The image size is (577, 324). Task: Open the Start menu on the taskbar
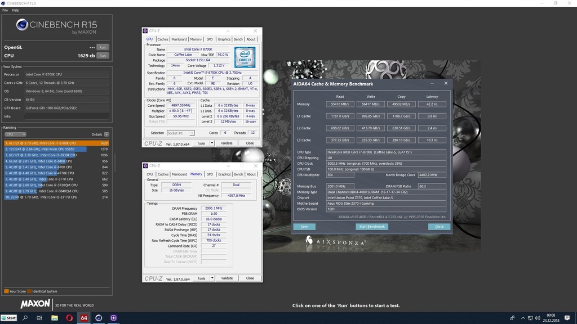coord(9,318)
